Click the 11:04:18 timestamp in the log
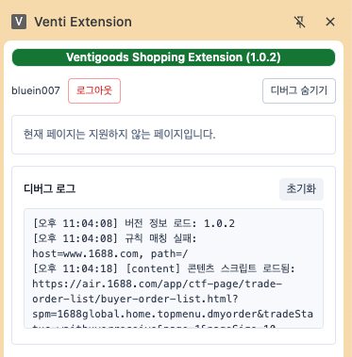This screenshot has width=352, height=357. [x=90, y=268]
